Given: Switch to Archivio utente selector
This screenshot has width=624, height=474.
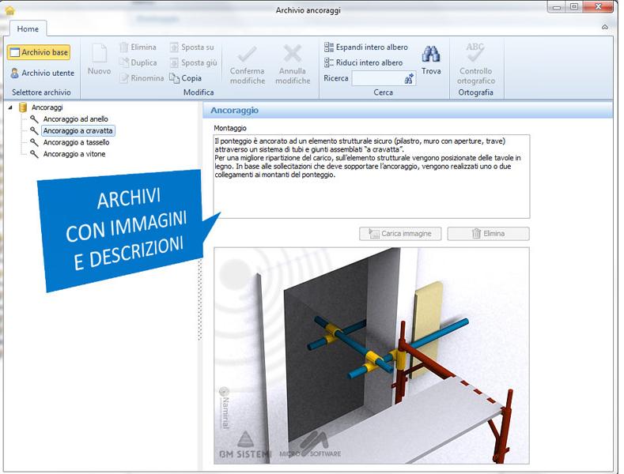Looking at the screenshot, I should 42,73.
